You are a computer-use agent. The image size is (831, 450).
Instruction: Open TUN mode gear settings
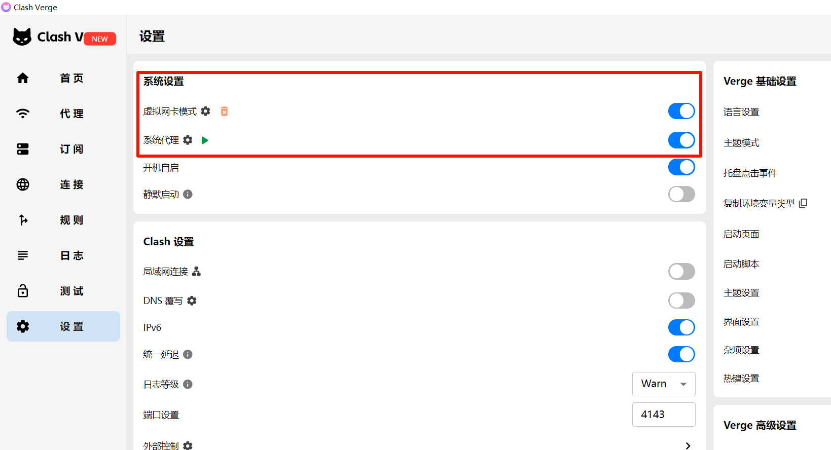pyautogui.click(x=205, y=111)
